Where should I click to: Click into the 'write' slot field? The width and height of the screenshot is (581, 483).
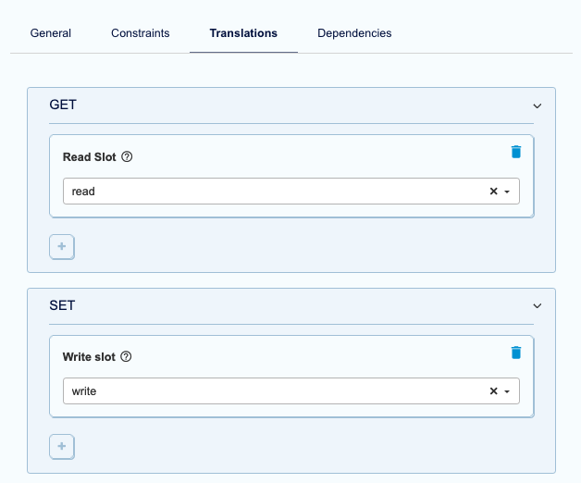point(268,391)
